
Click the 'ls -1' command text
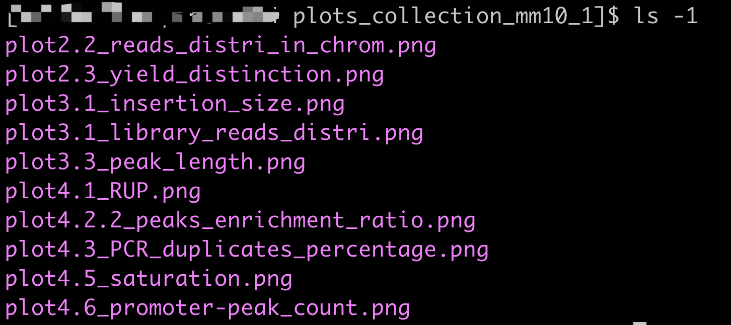666,17
